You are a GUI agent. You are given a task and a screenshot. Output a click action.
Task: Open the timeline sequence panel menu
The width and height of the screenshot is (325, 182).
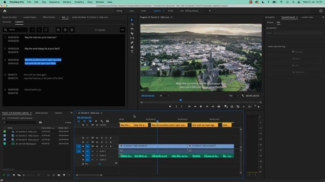[x=101, y=113]
